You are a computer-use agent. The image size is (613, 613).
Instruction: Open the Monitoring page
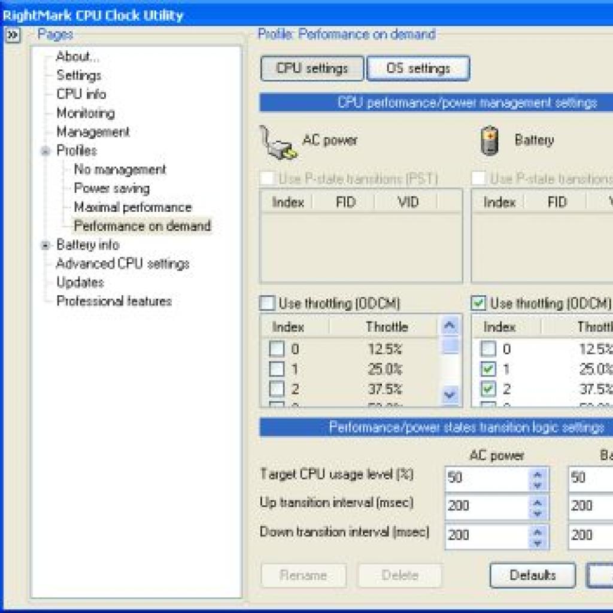point(86,113)
